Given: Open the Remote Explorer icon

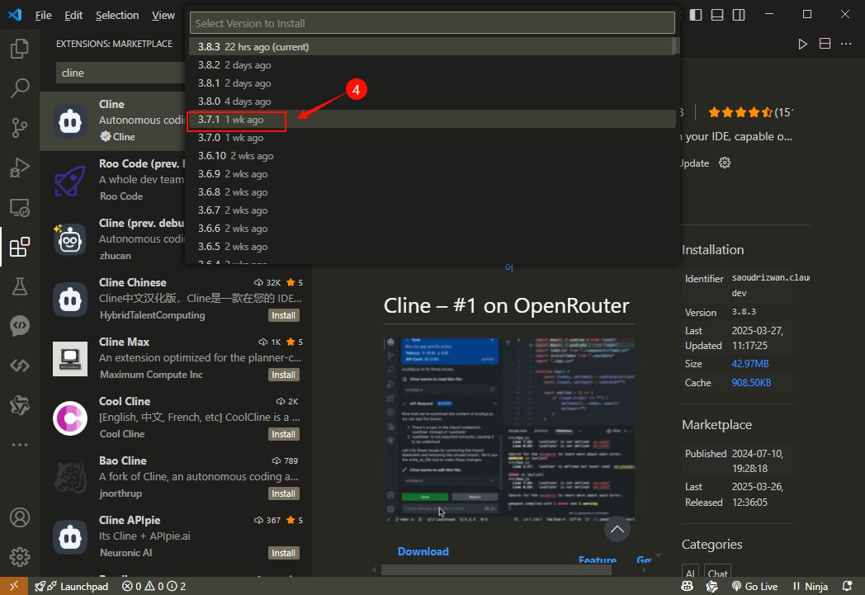Looking at the screenshot, I should pos(20,207).
